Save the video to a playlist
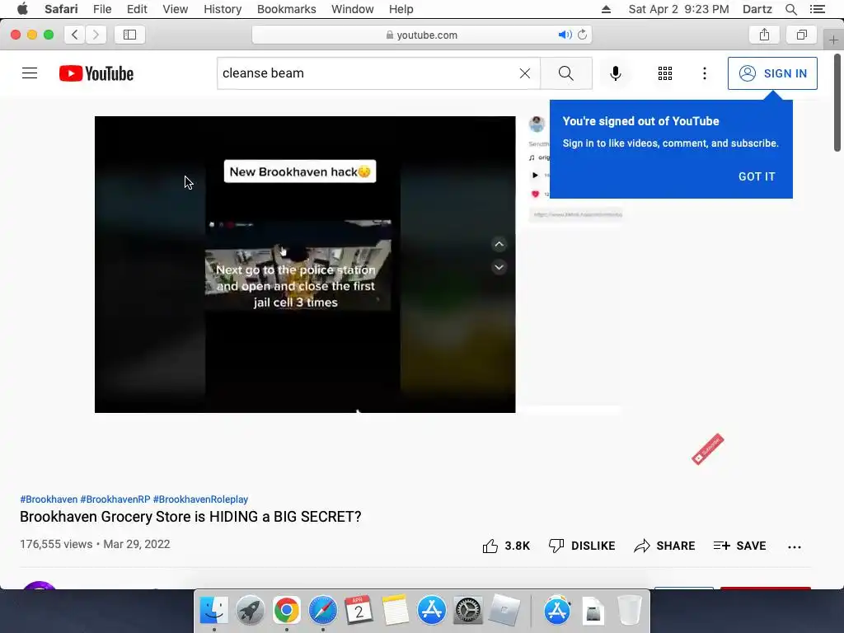 (739, 546)
